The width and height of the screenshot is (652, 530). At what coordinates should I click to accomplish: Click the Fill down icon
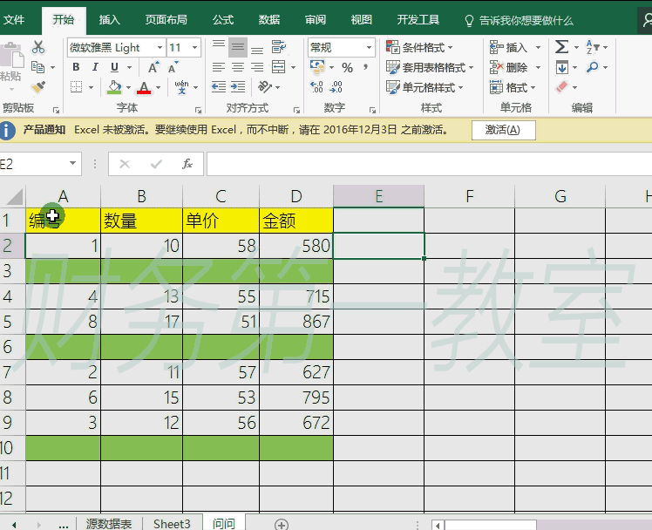[x=561, y=67]
